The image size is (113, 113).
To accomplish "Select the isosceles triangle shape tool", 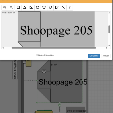I will (x=25, y=7).
